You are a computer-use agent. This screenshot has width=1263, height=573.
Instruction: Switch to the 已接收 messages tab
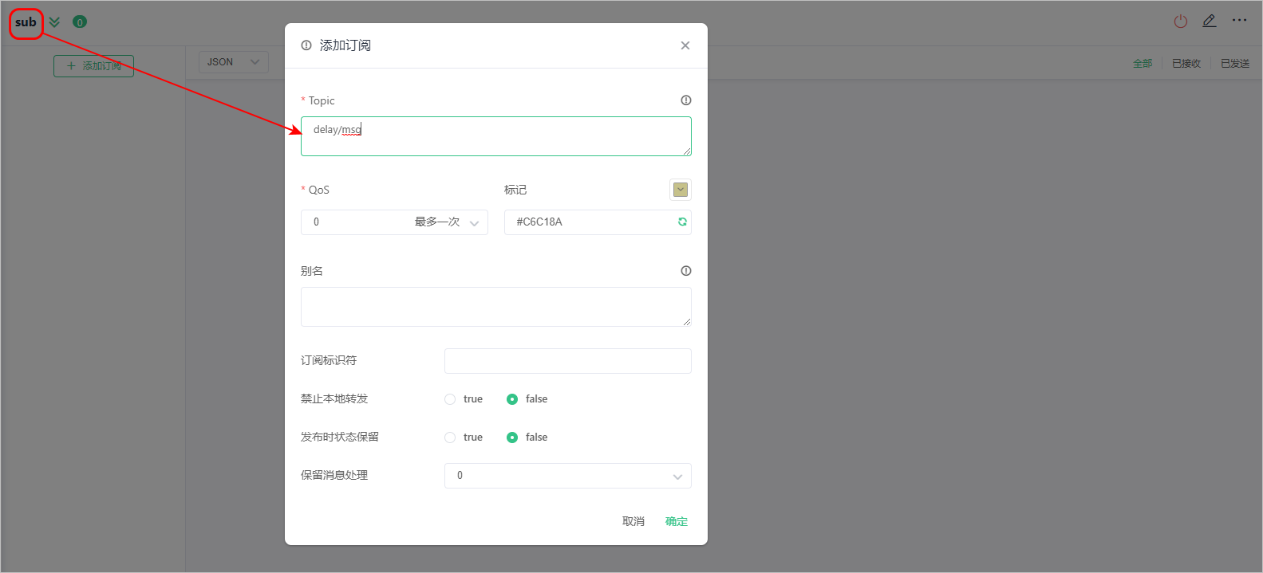point(1186,64)
